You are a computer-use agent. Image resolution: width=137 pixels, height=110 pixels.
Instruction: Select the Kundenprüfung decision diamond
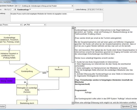(x=27, y=72)
